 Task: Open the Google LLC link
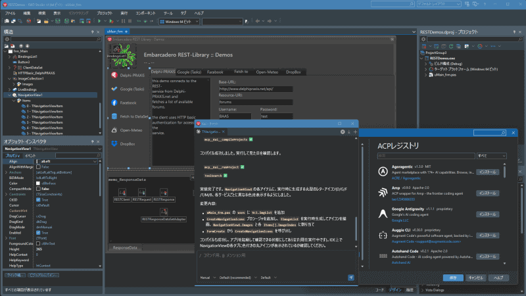[400, 220]
